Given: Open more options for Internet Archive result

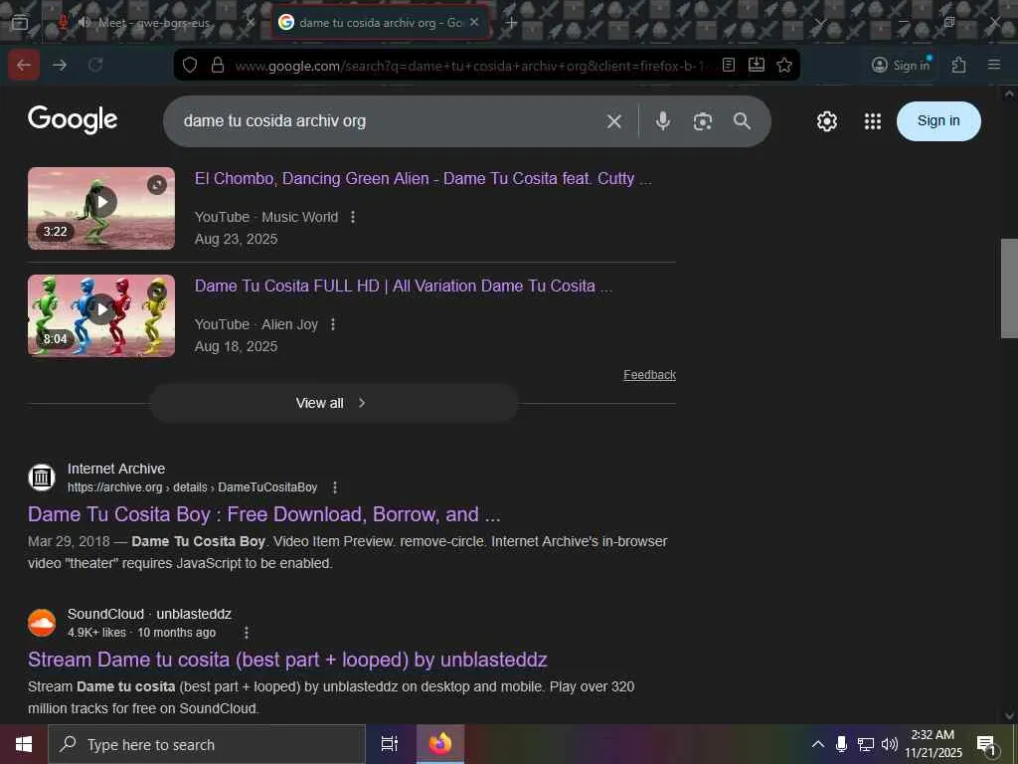Looking at the screenshot, I should tap(334, 487).
